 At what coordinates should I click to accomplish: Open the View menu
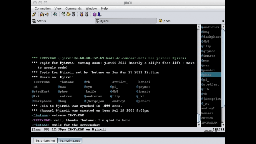(x=58, y=9)
